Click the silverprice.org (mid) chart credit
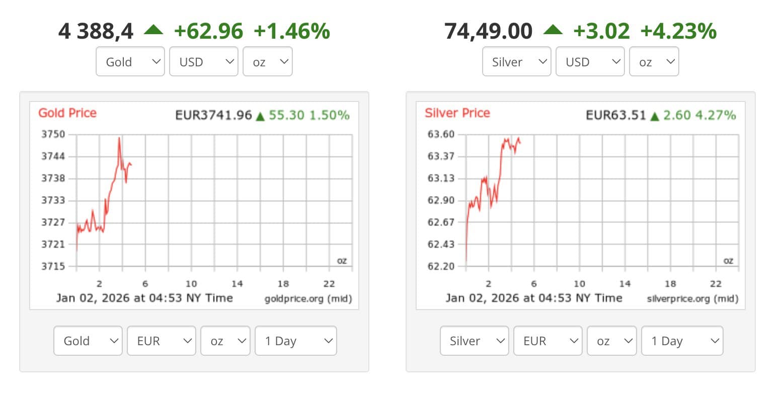Image resolution: width=784 pixels, height=405 pixels. 692,299
